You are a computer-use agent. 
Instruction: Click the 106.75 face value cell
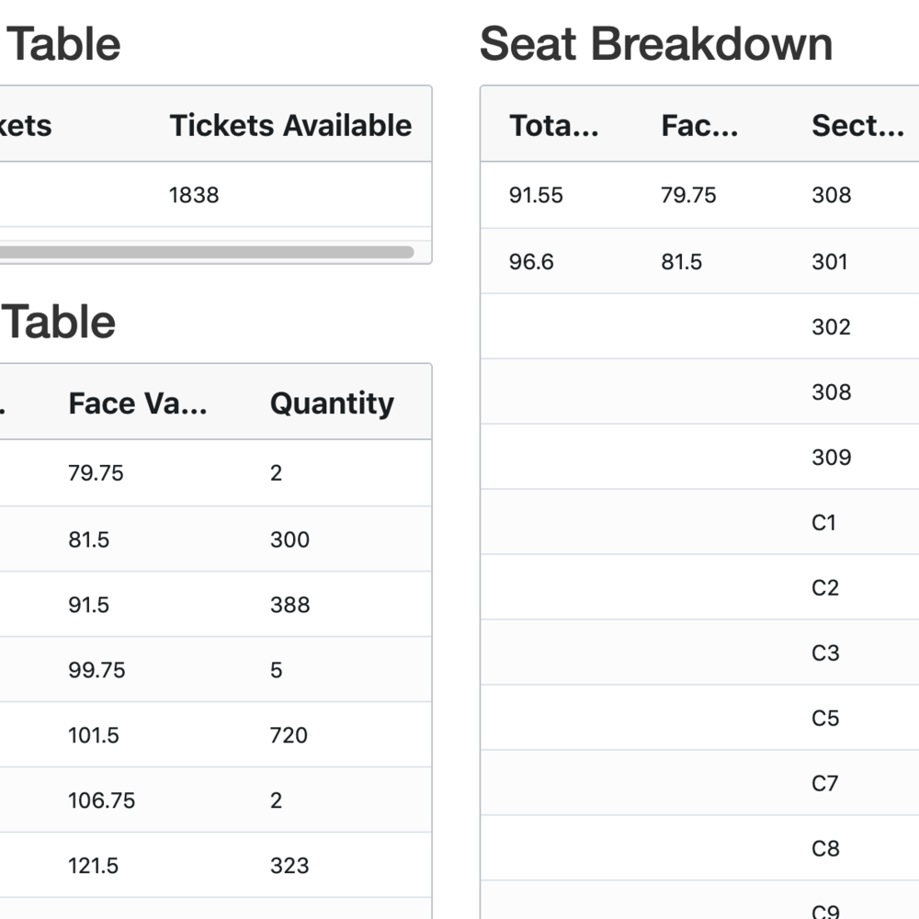click(101, 800)
